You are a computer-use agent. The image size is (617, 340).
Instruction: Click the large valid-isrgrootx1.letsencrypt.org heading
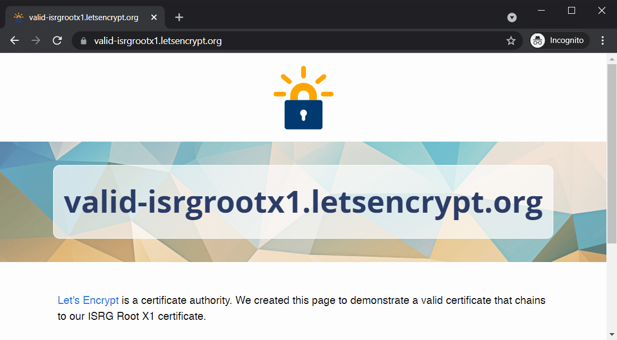coord(303,202)
